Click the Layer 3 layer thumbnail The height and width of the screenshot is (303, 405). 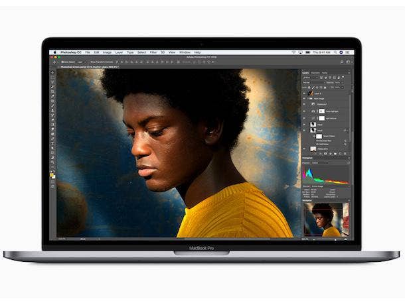(x=311, y=93)
